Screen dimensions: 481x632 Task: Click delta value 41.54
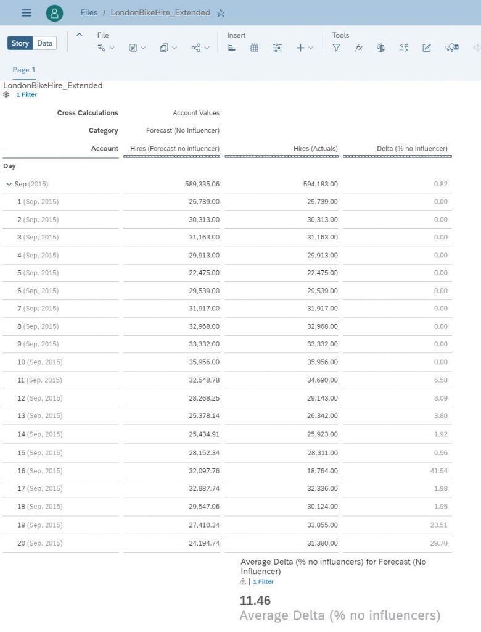(438, 471)
